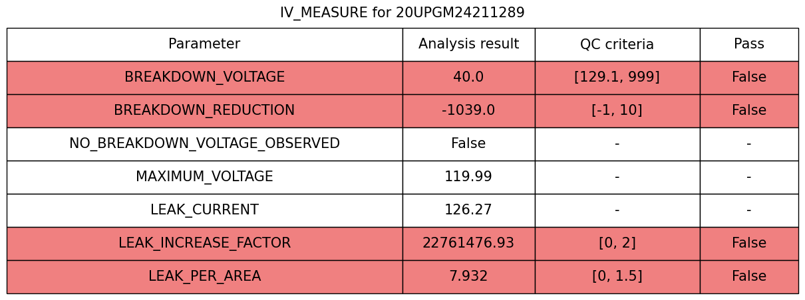This screenshot has height=300, width=805.
Task: Select the [-1, 10] QC criteria cell
Action: tap(617, 111)
